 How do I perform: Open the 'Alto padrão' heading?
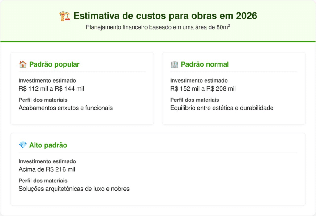click(x=48, y=145)
